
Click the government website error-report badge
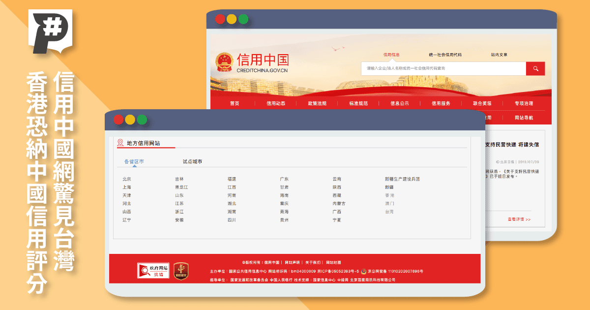[153, 271]
